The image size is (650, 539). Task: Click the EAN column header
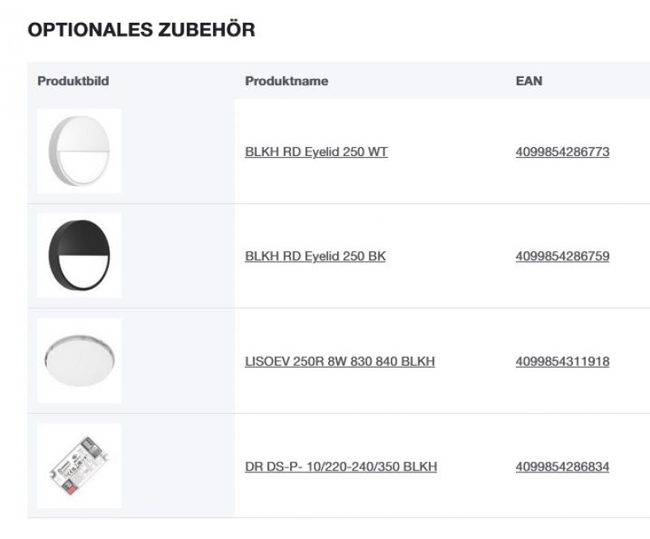click(528, 80)
